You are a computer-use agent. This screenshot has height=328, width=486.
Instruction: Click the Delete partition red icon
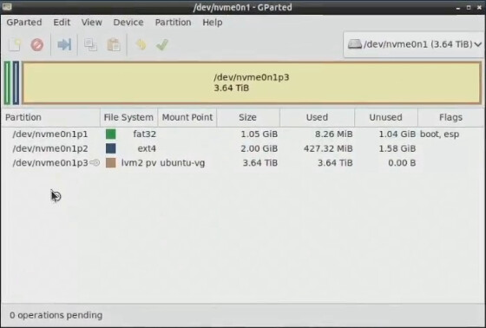click(x=36, y=45)
